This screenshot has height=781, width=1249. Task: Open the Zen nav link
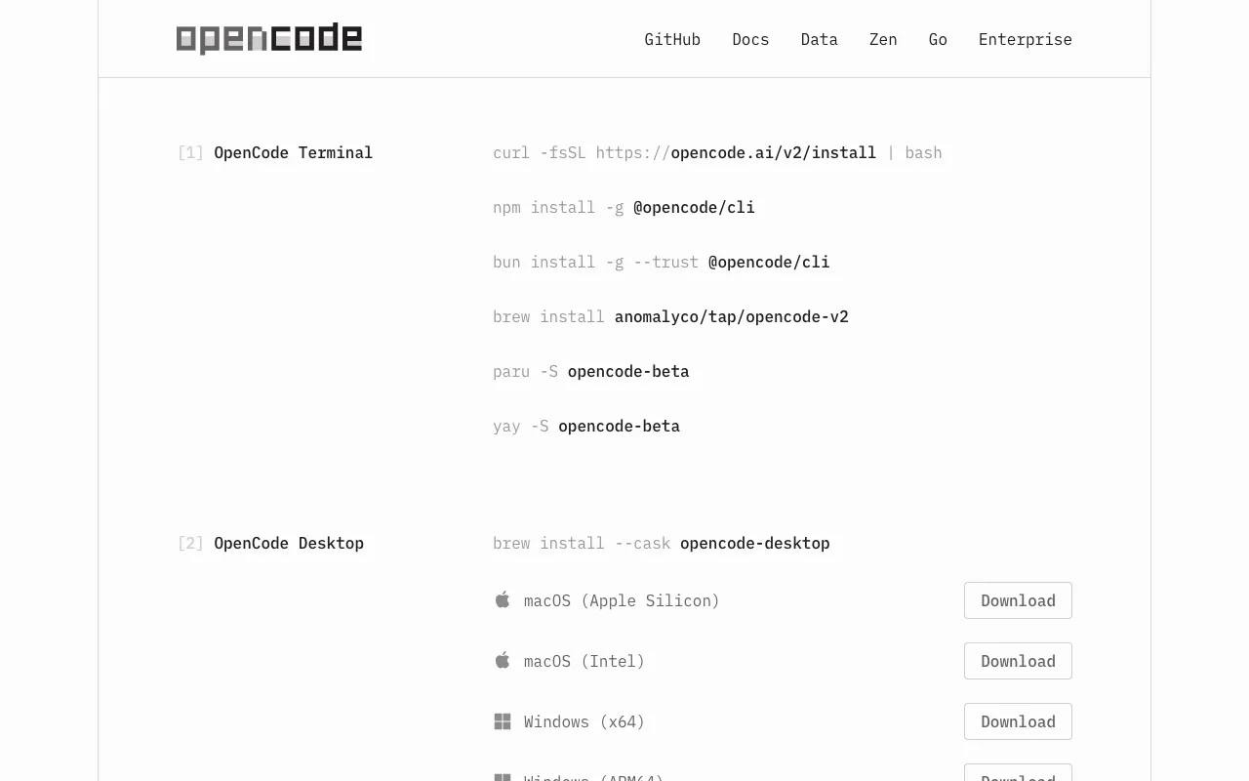click(x=883, y=39)
